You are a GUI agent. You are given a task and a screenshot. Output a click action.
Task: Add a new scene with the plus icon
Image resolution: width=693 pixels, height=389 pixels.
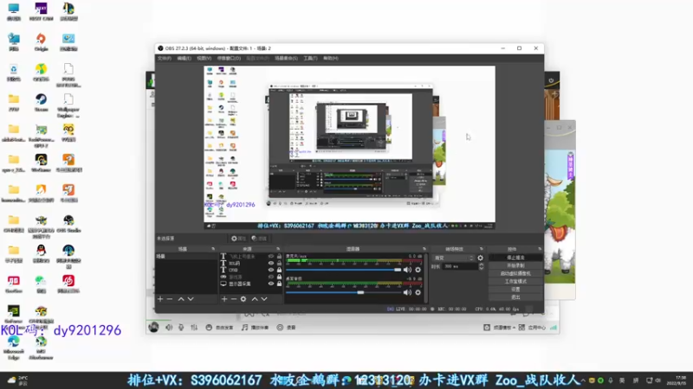160,299
